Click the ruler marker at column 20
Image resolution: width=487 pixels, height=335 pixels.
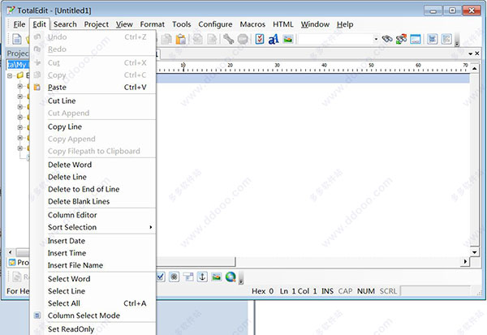[x=231, y=66]
